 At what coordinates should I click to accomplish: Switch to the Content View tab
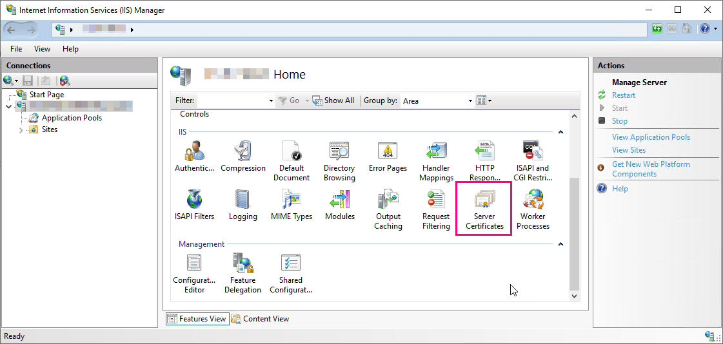click(260, 319)
